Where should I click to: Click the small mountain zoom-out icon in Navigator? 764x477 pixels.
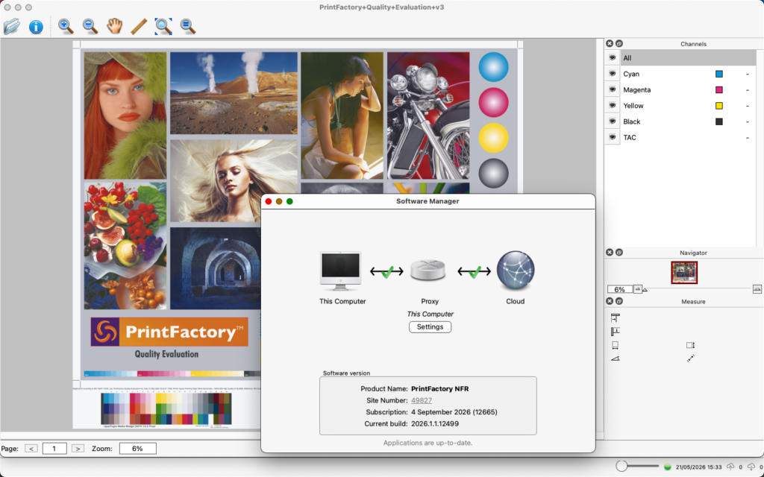[637, 289]
